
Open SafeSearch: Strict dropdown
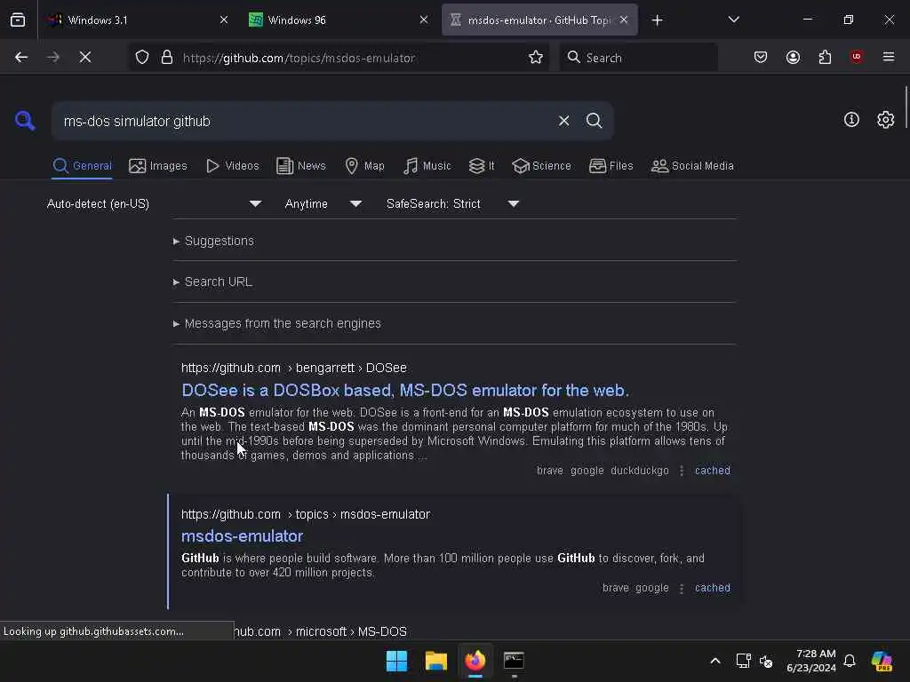click(x=452, y=204)
